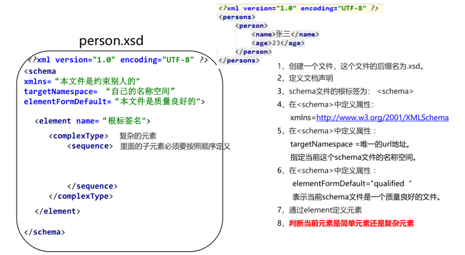This screenshot has height=255, width=465.
Task: Click the 里面的子元素必须要按照顺序定义 annotation
Action: (175, 146)
